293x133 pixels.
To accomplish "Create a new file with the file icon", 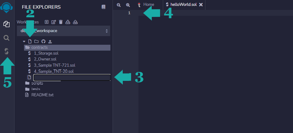I will (x=30, y=41).
